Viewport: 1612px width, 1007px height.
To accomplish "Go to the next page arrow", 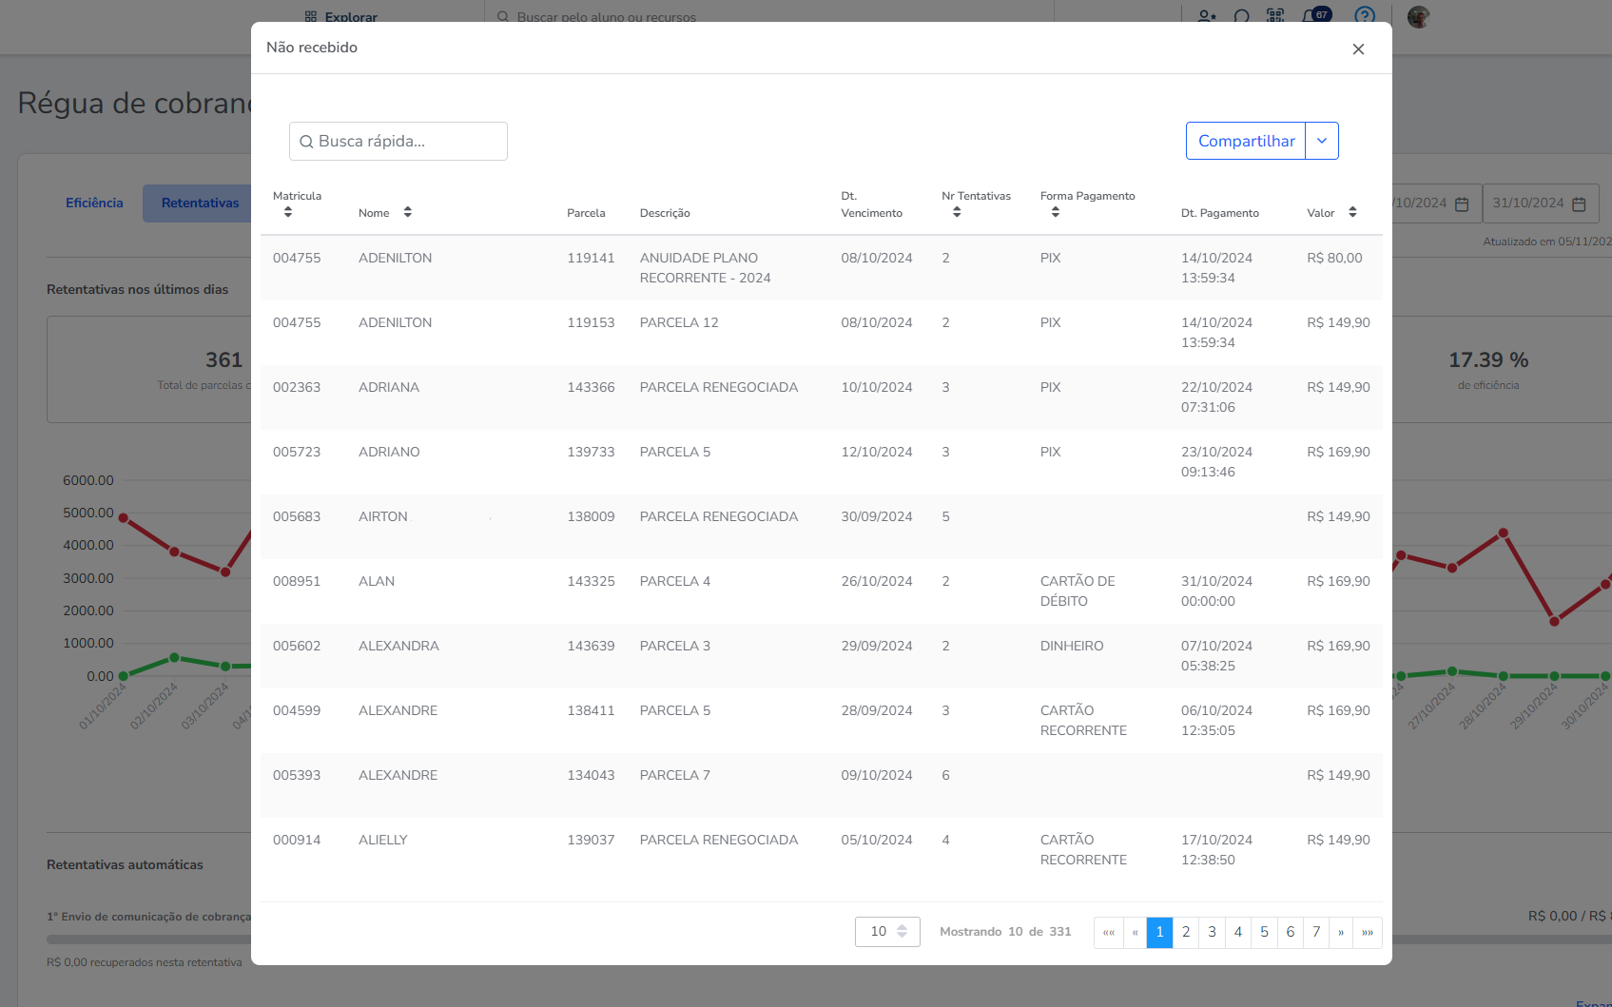I will [x=1341, y=932].
